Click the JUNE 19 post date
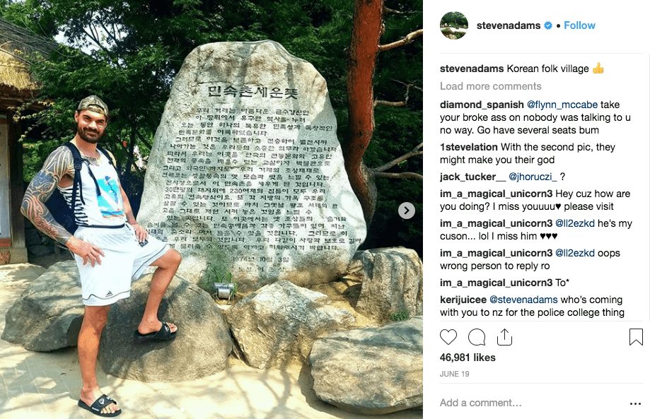The height and width of the screenshot is (419, 650). pyautogui.click(x=454, y=374)
